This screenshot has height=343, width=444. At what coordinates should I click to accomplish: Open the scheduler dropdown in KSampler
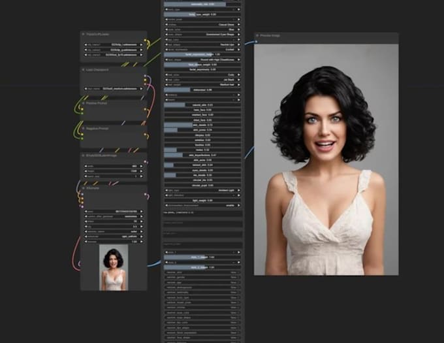point(114,236)
